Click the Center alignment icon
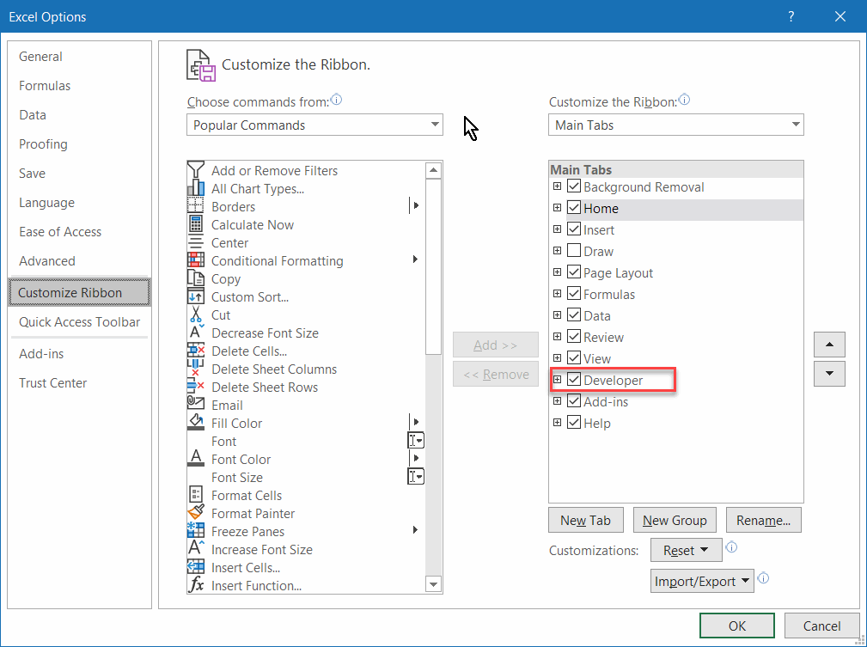This screenshot has width=867, height=647. click(196, 243)
